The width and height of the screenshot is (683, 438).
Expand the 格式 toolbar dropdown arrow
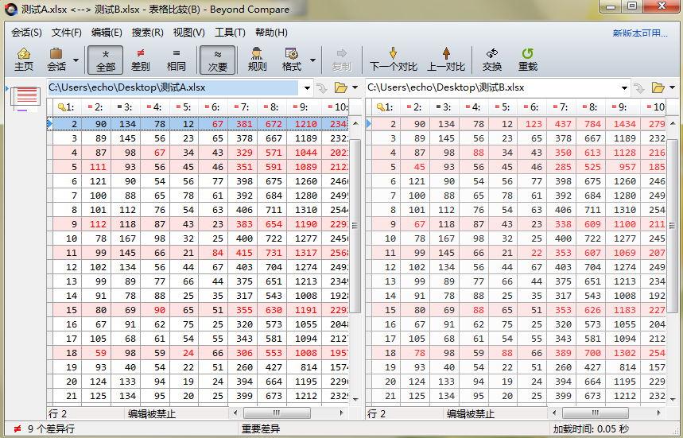[x=312, y=60]
